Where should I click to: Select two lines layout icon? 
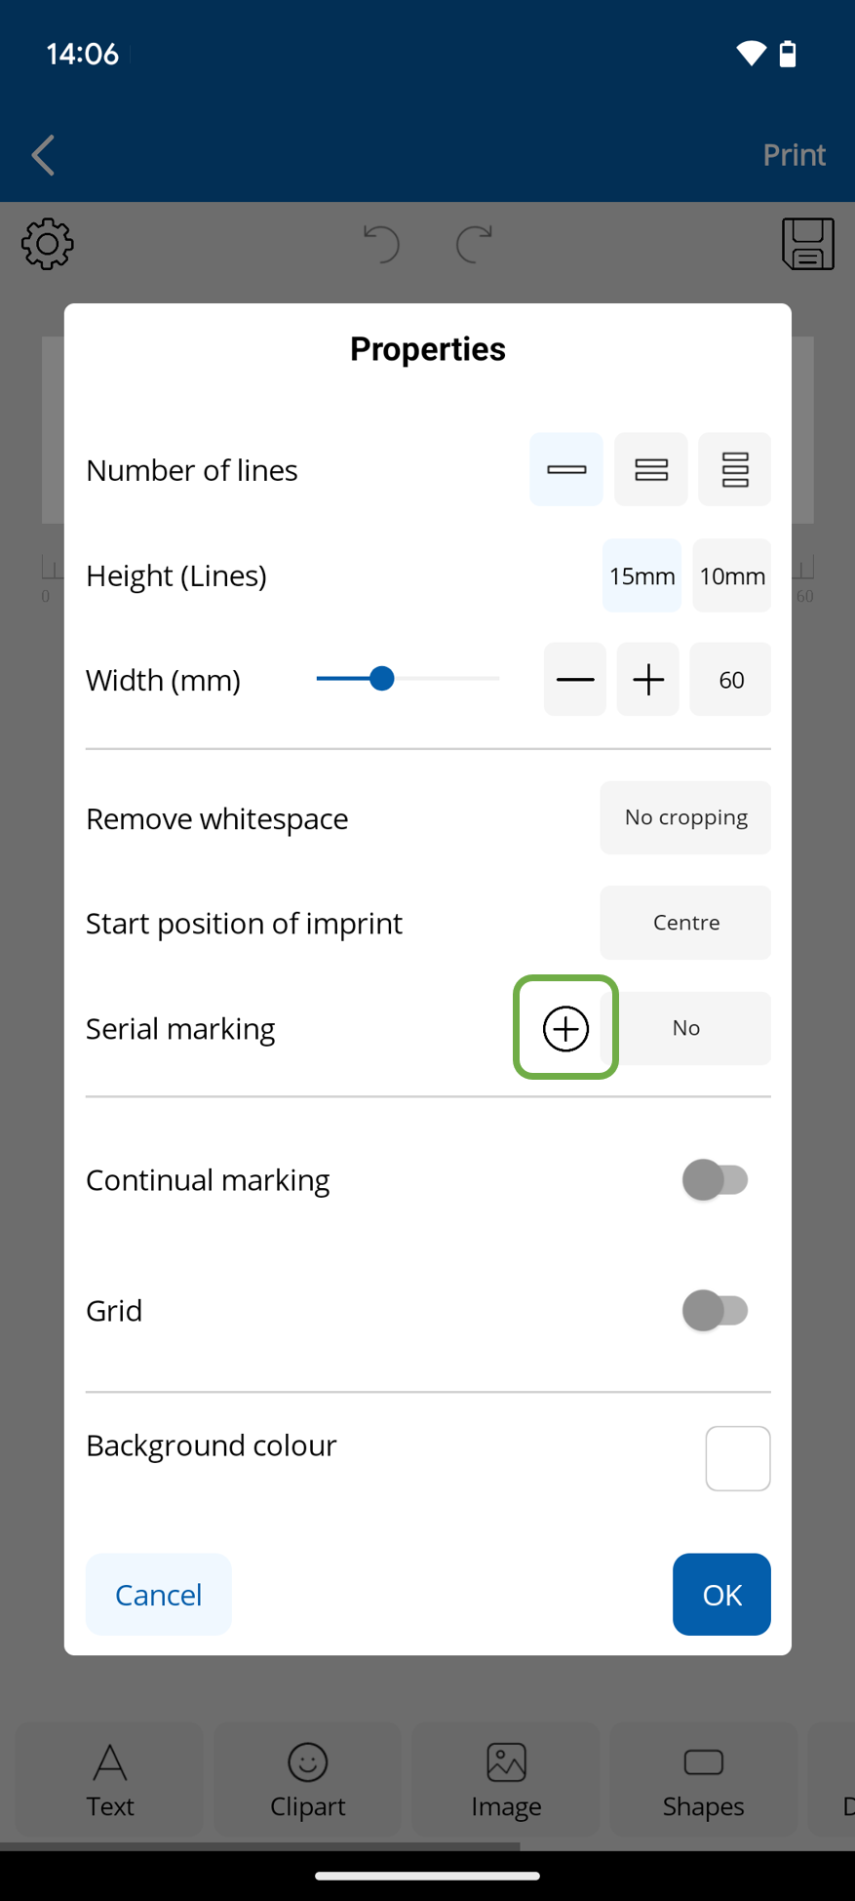coord(650,469)
